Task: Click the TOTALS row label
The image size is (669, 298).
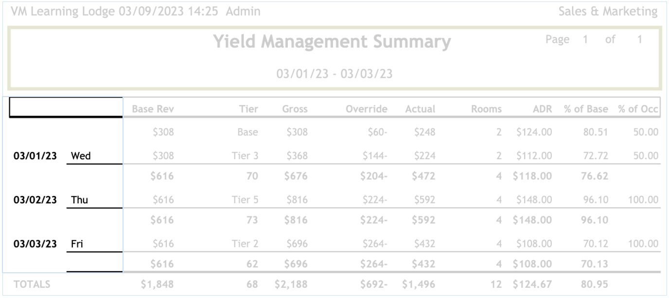Action: pyautogui.click(x=32, y=285)
